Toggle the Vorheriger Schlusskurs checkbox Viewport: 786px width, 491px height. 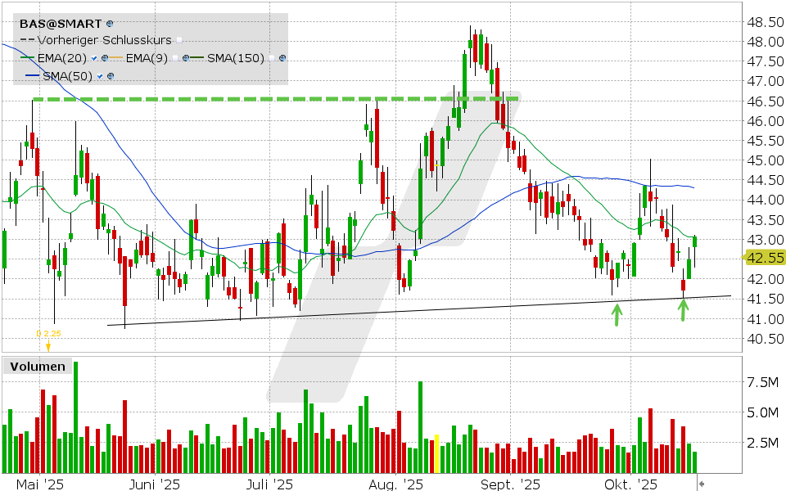pos(179,40)
